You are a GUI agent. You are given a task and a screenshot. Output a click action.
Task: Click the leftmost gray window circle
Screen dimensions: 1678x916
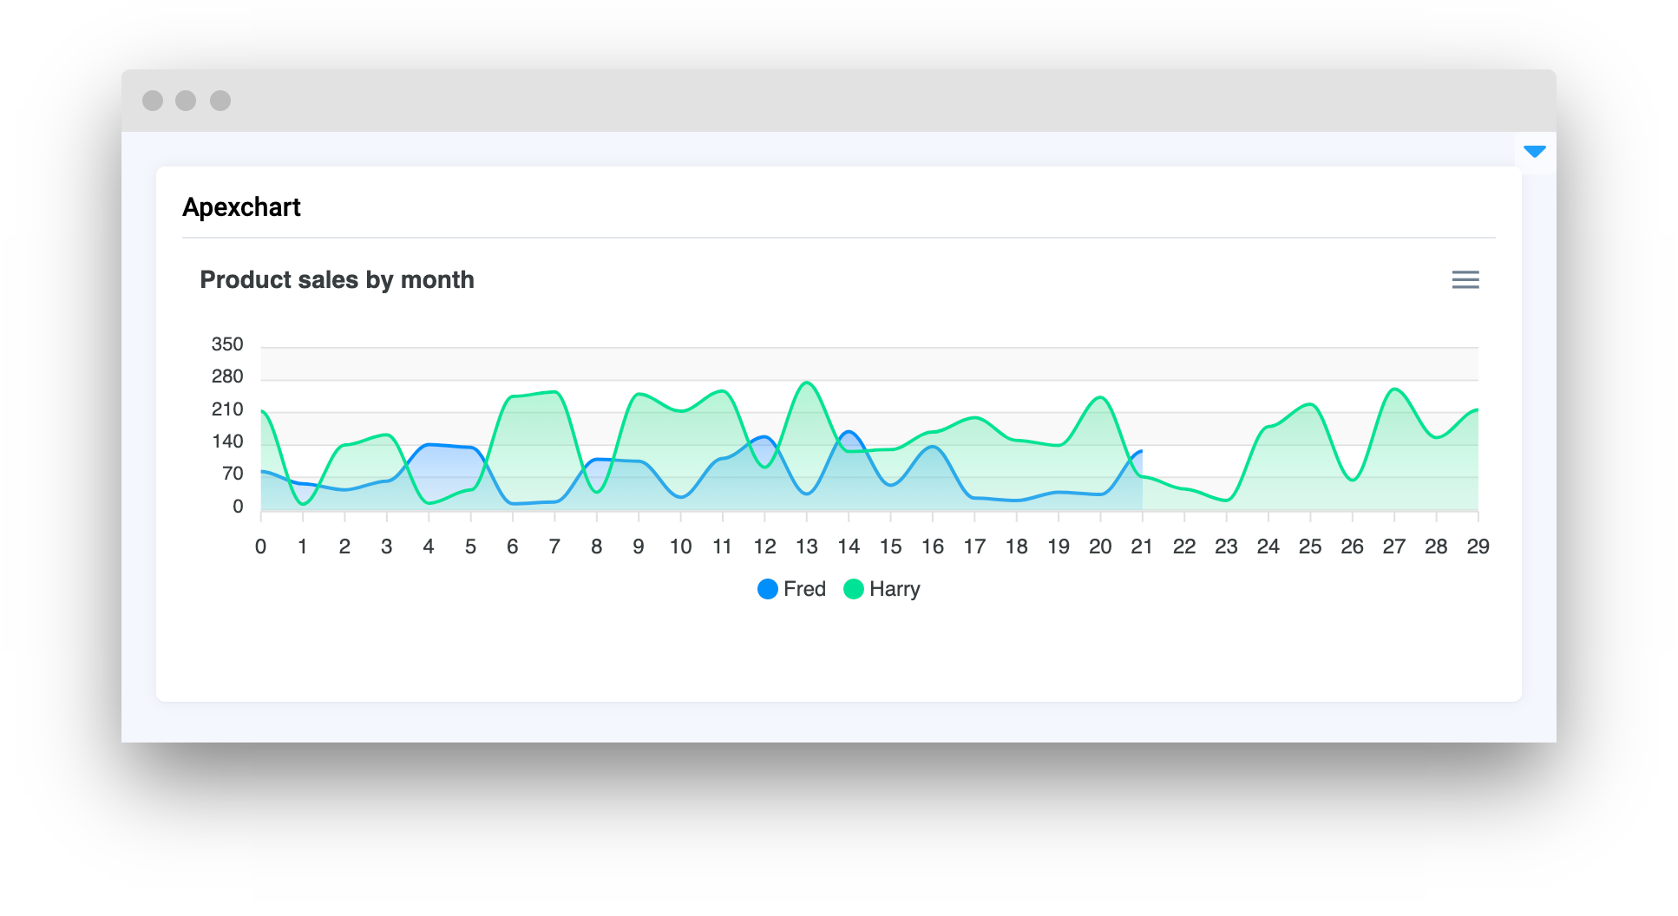click(x=153, y=101)
